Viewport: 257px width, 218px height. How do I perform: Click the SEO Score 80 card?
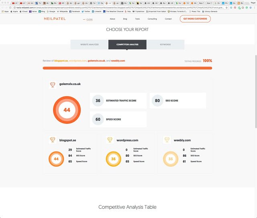(178, 101)
